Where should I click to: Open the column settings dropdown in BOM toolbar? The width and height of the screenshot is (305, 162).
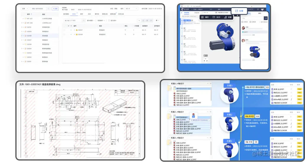tap(157, 20)
